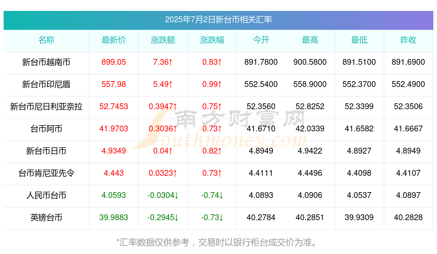Click high value 42.0339
Screen dimensions: 437x254
pos(310,129)
